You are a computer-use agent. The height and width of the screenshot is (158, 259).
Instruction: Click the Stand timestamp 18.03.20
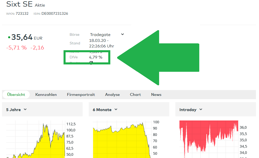click(101, 43)
